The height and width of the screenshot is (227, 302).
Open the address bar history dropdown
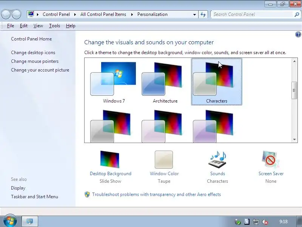coord(194,14)
